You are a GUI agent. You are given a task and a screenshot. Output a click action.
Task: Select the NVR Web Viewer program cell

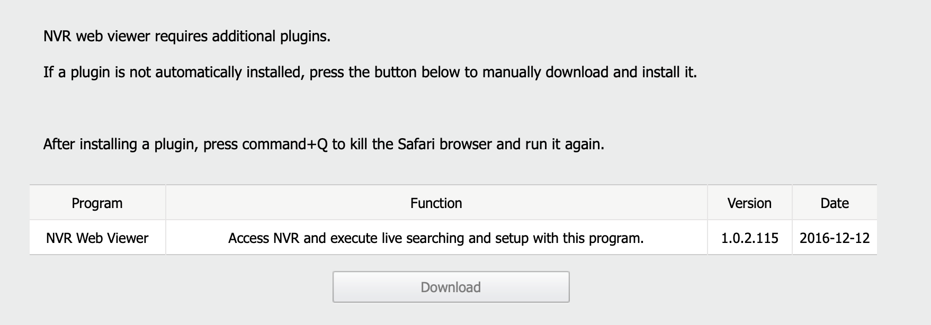[x=97, y=238]
